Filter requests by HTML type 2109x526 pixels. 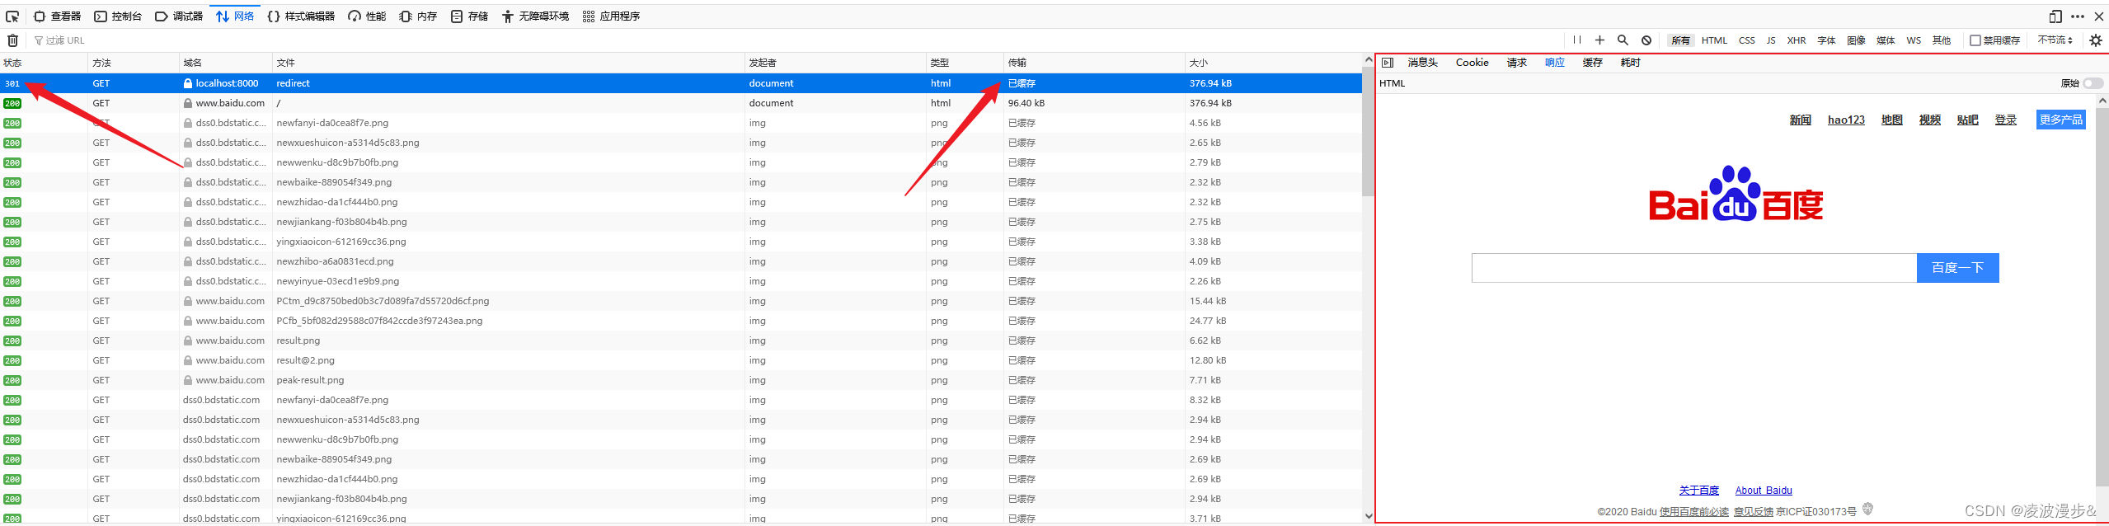(x=1714, y=40)
